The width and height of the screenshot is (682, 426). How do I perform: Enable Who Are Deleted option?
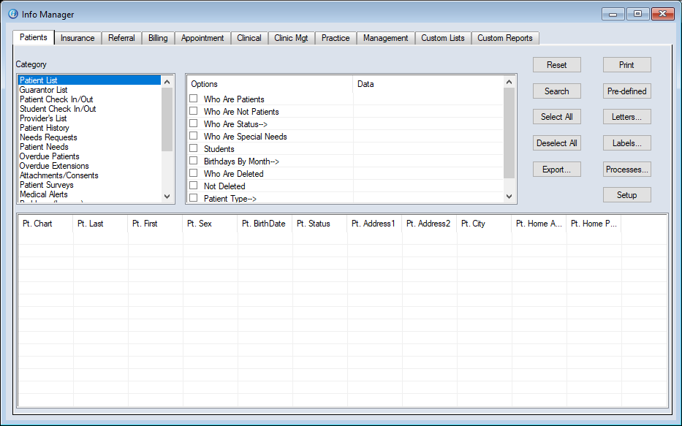coord(194,173)
